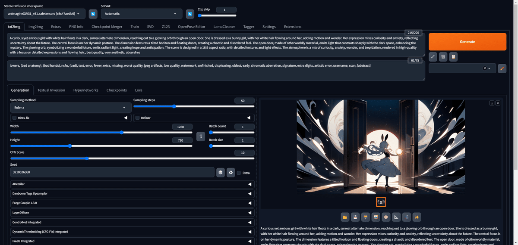Expand the DynamicThresholding (CFG-Fix) Integrated section
Image resolution: width=518 pixels, height=245 pixels.
coord(132,232)
